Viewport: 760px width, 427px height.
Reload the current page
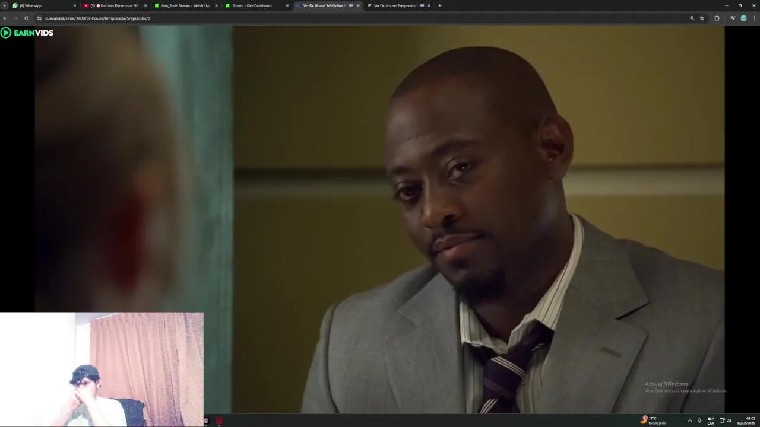pyautogui.click(x=26, y=18)
